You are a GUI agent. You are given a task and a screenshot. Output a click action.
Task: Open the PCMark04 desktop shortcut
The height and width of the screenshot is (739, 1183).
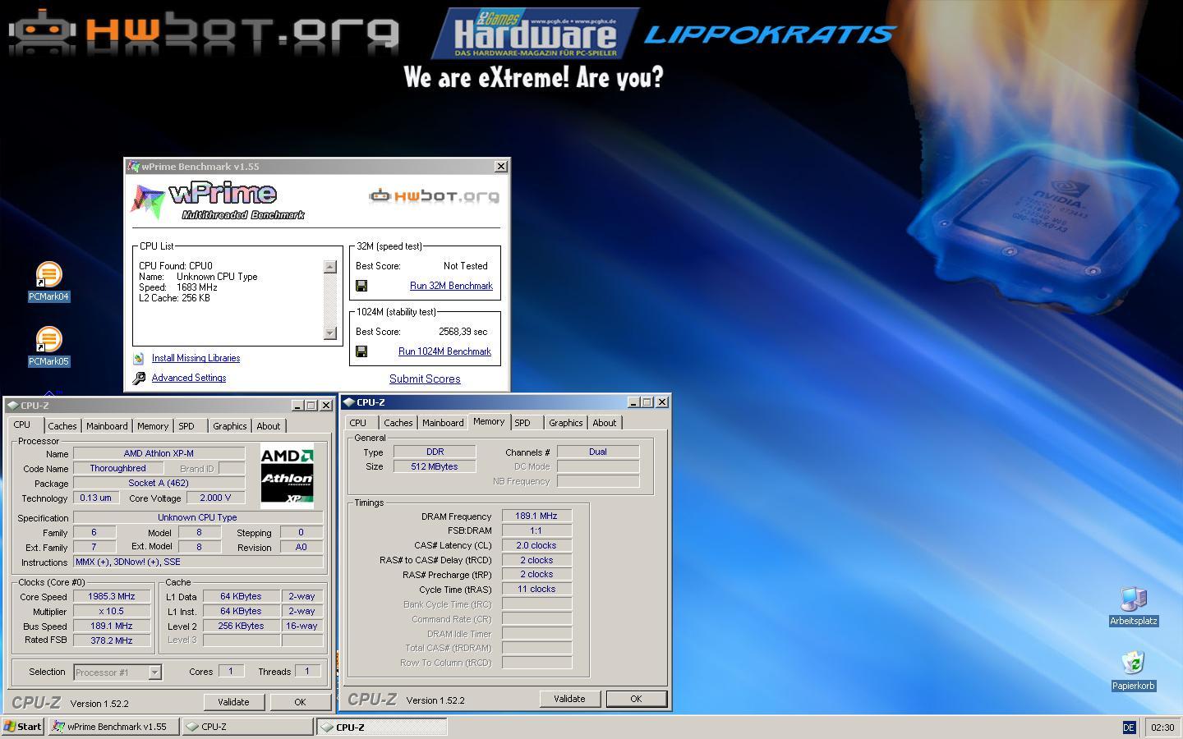48,282
